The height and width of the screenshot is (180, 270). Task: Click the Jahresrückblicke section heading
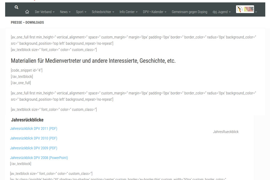(27, 120)
